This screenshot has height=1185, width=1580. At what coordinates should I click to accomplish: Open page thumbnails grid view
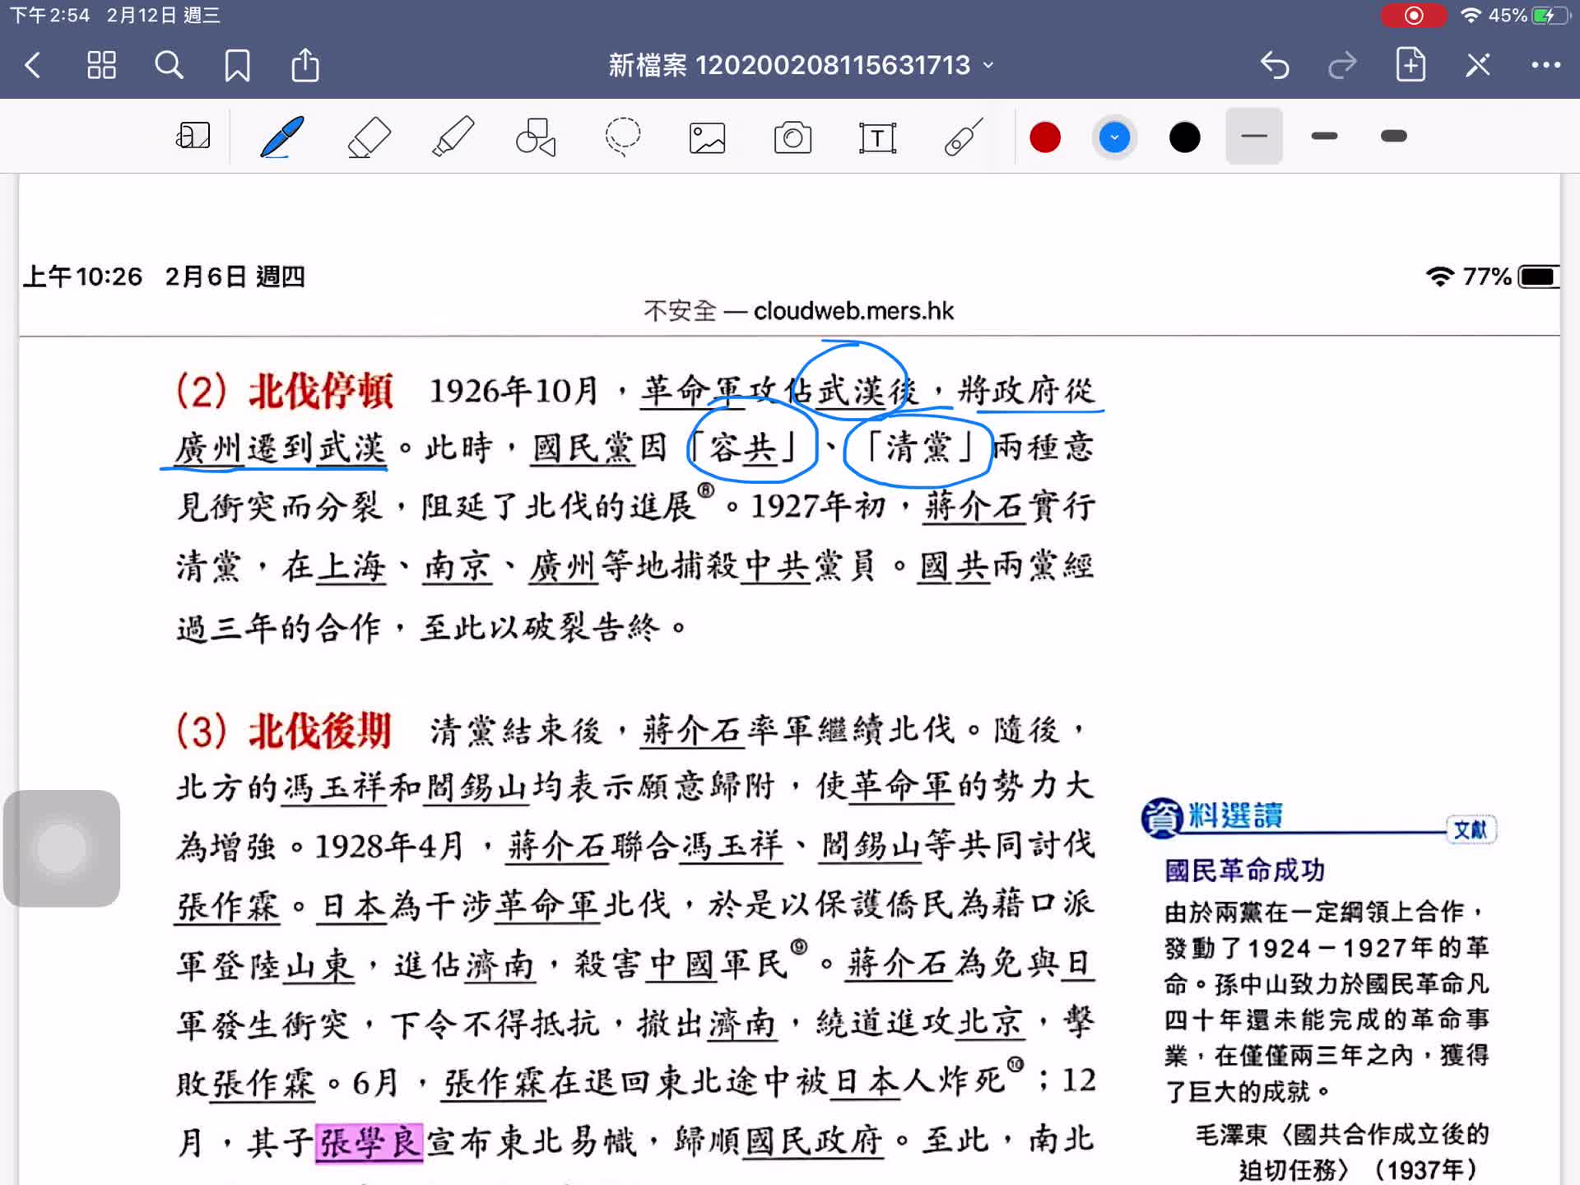(x=101, y=65)
